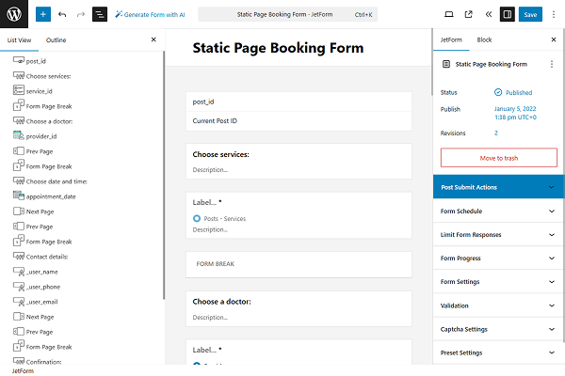Viewport: 565px width, 376px height.
Task: Select the Contact details: list item
Action: (47, 257)
